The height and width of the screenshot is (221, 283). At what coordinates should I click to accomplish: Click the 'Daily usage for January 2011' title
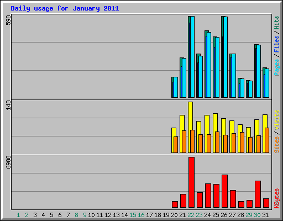coord(65,8)
